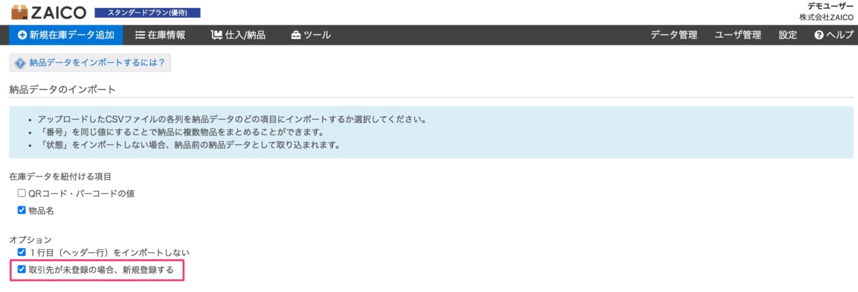Image resolution: width=858 pixels, height=292 pixels.
Task: Click the 株式会社ZAICO company name
Action: click(x=826, y=17)
